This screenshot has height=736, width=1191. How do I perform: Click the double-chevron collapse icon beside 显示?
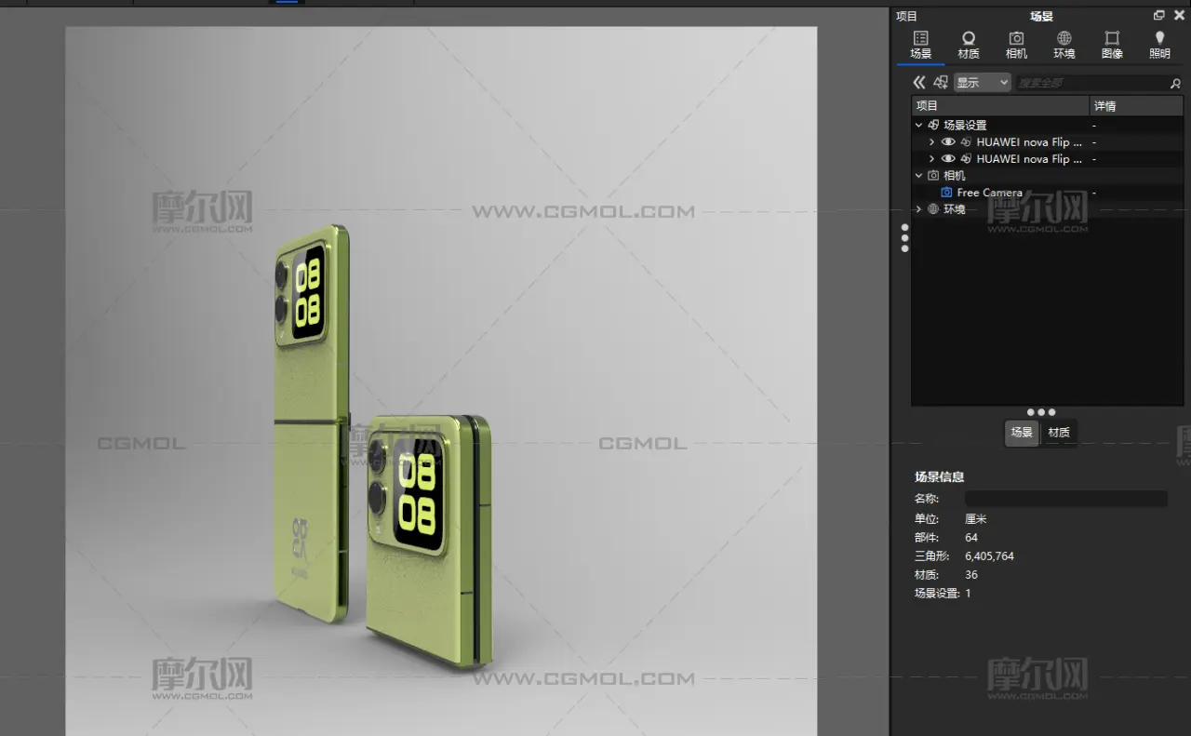tap(919, 83)
